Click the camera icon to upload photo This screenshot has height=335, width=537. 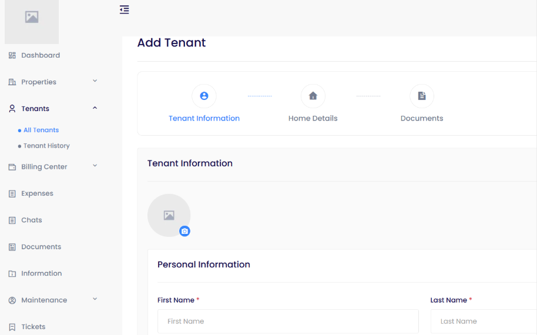184,231
